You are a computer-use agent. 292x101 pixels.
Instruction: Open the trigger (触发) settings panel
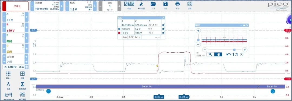(x=81, y=6)
